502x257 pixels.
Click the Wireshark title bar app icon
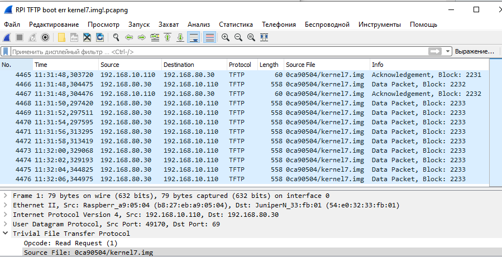[8, 10]
